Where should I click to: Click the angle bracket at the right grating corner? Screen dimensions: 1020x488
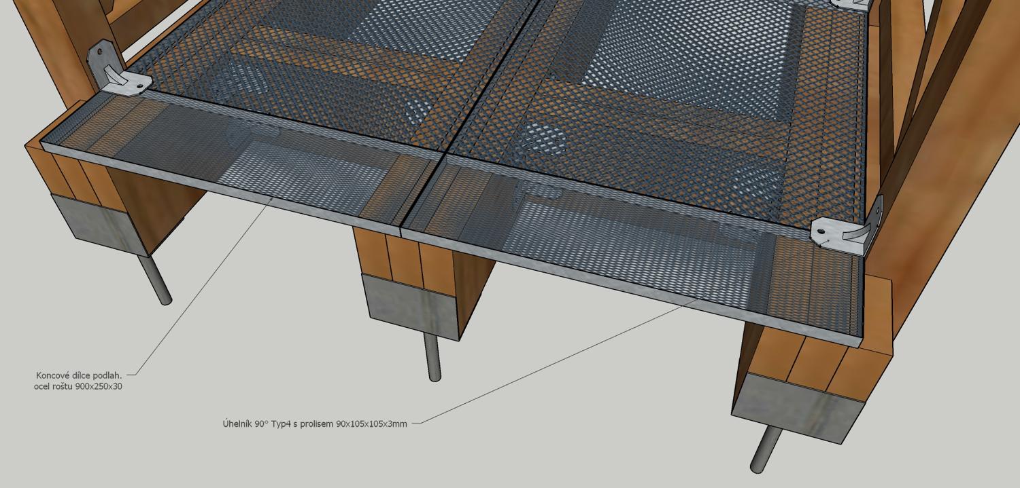[x=847, y=225]
